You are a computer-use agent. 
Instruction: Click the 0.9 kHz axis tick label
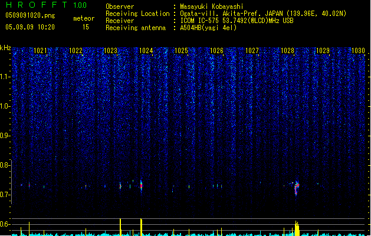[5, 136]
